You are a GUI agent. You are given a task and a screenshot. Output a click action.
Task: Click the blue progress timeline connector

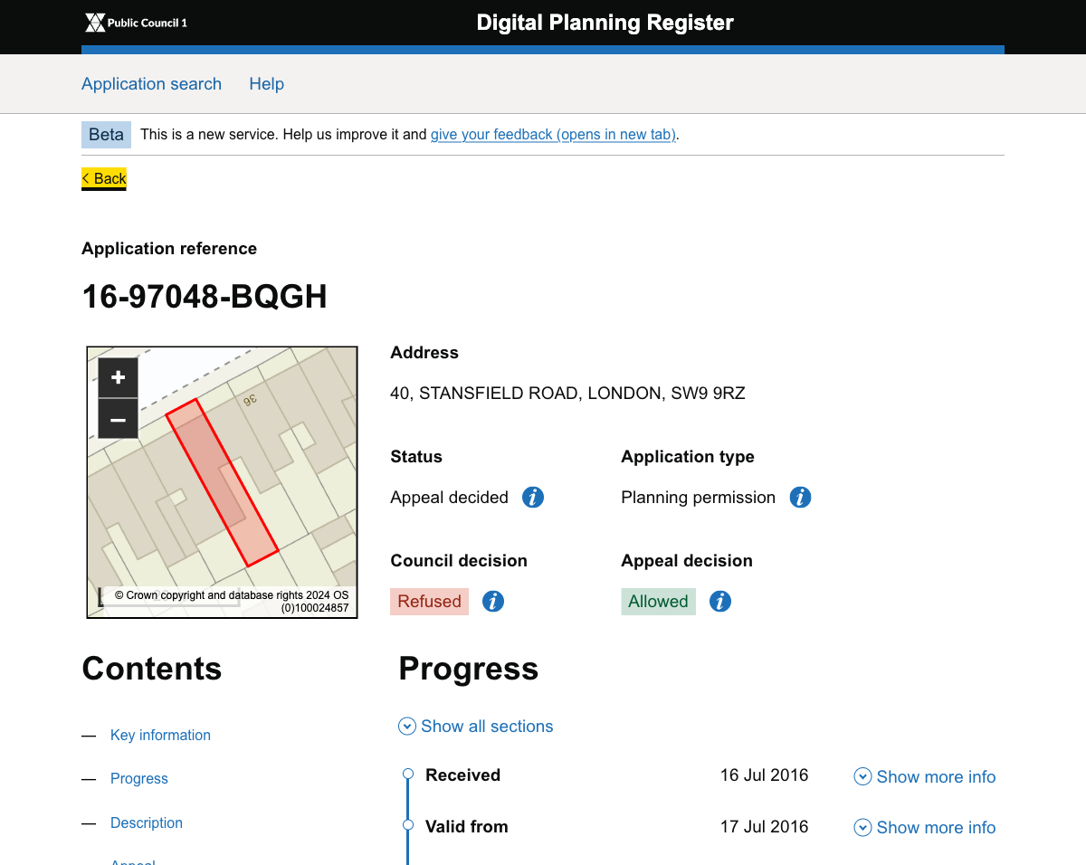click(x=407, y=805)
